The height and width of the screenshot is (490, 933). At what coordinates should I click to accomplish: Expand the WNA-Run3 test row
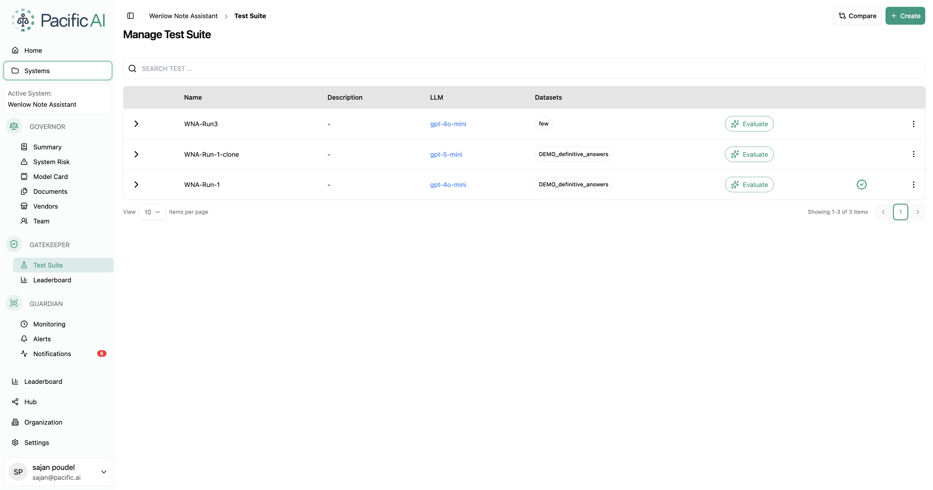pos(136,124)
